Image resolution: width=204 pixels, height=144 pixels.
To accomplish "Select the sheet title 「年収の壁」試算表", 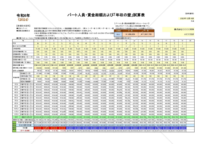I will coord(129,15).
